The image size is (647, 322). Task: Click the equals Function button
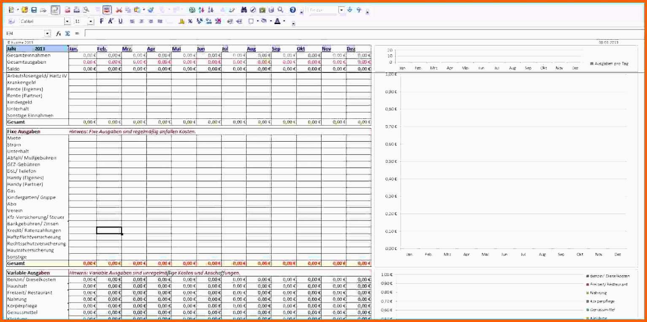[x=77, y=33]
